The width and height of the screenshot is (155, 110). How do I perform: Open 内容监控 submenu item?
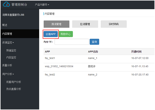(11, 57)
